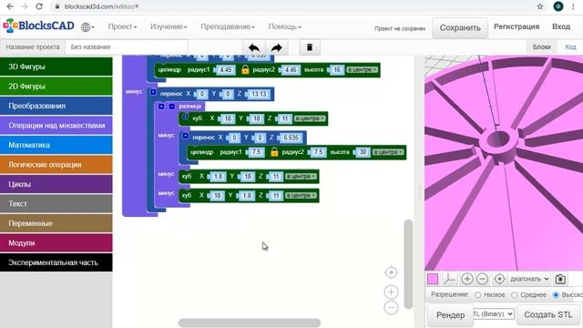Open centered dropdown on 18x1.8x11 cube
The width and height of the screenshot is (583, 328).
(x=301, y=195)
